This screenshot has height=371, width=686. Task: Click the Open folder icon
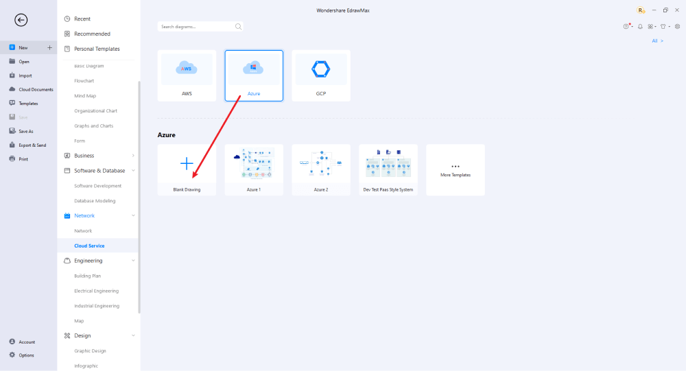[x=12, y=61]
